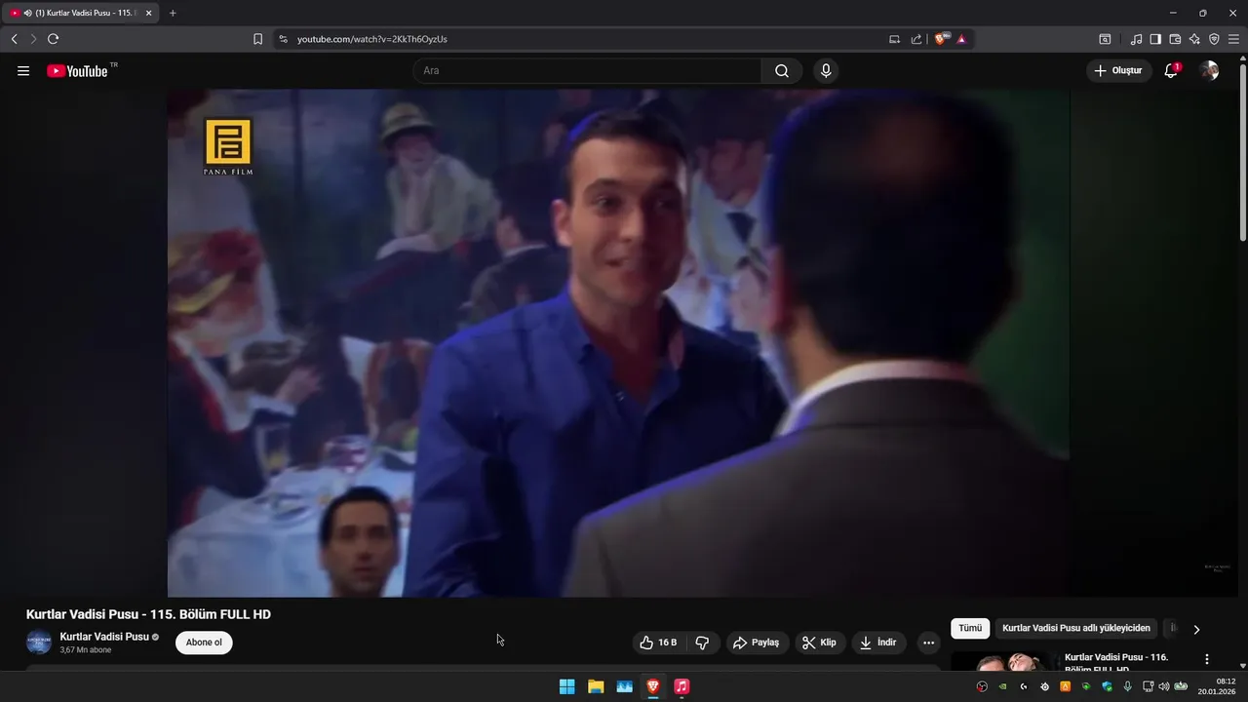Click the video player to pause playback

(x=618, y=342)
